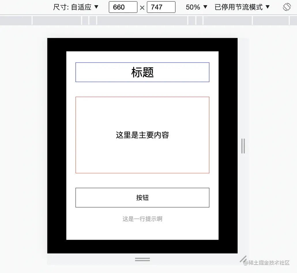Click the 这里是主要内容 text
297x273 pixels.
pyautogui.click(x=142, y=135)
